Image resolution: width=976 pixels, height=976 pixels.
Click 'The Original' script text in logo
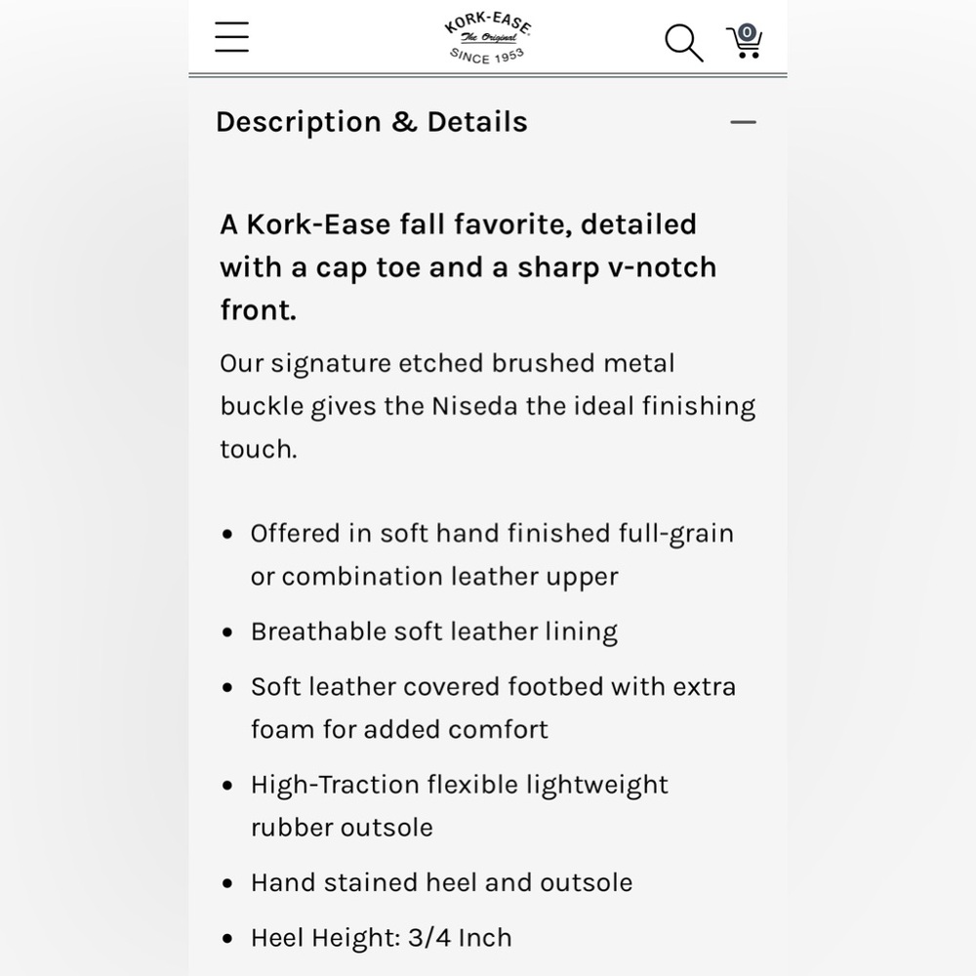[x=489, y=37]
